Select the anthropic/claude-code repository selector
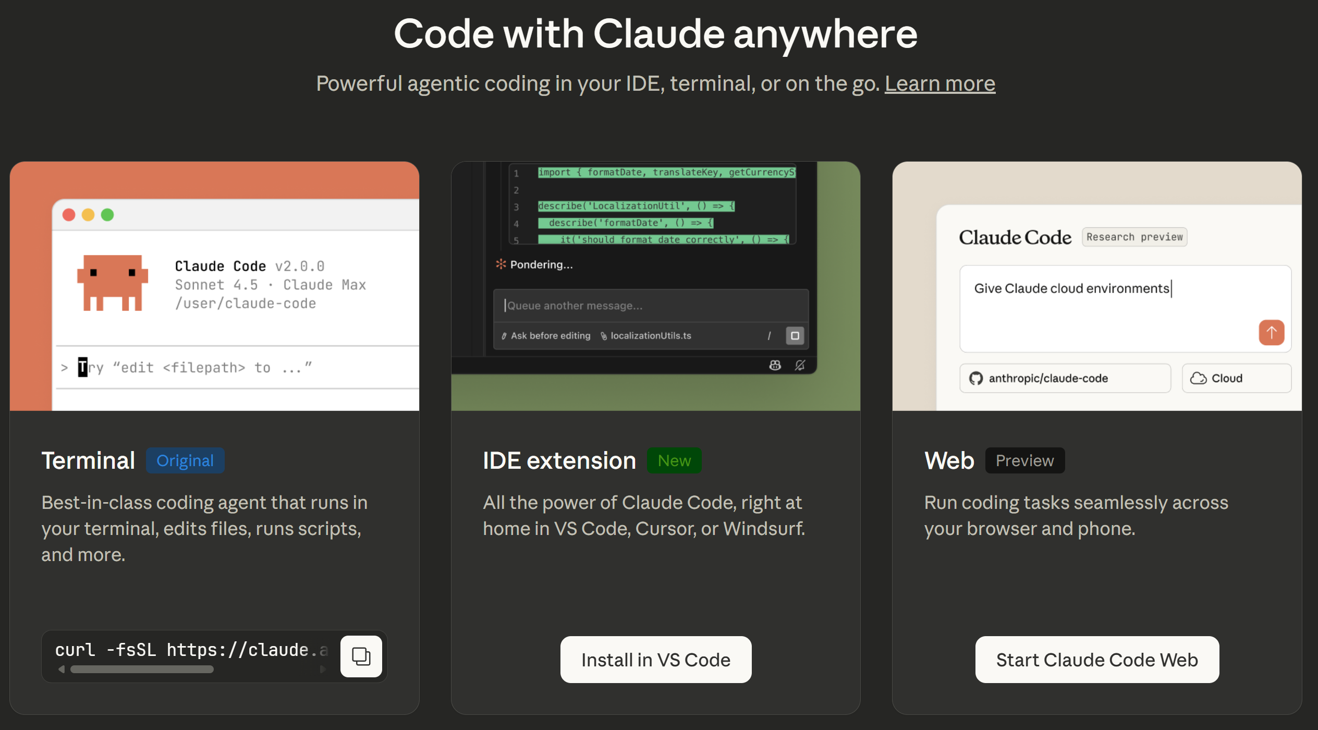The image size is (1318, 730). pyautogui.click(x=1065, y=378)
